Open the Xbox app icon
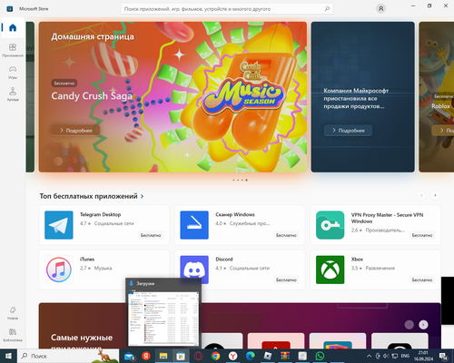This screenshot has width=454, height=363. coord(331,270)
